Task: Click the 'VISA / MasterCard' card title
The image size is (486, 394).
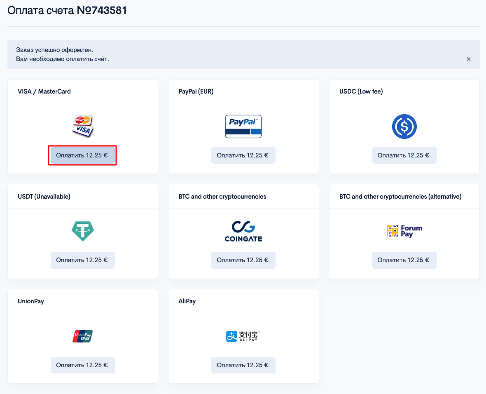Action: click(x=44, y=91)
